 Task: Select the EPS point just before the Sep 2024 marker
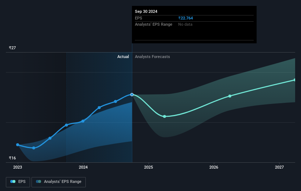[115, 101]
